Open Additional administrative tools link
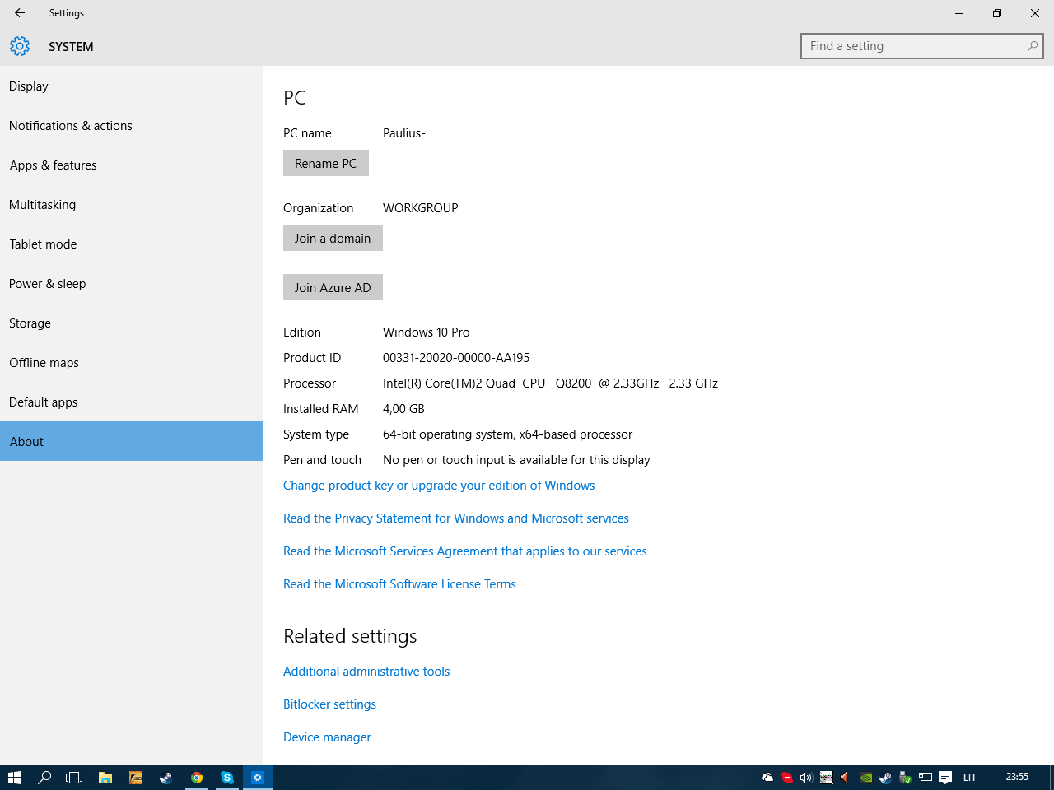 tap(366, 671)
